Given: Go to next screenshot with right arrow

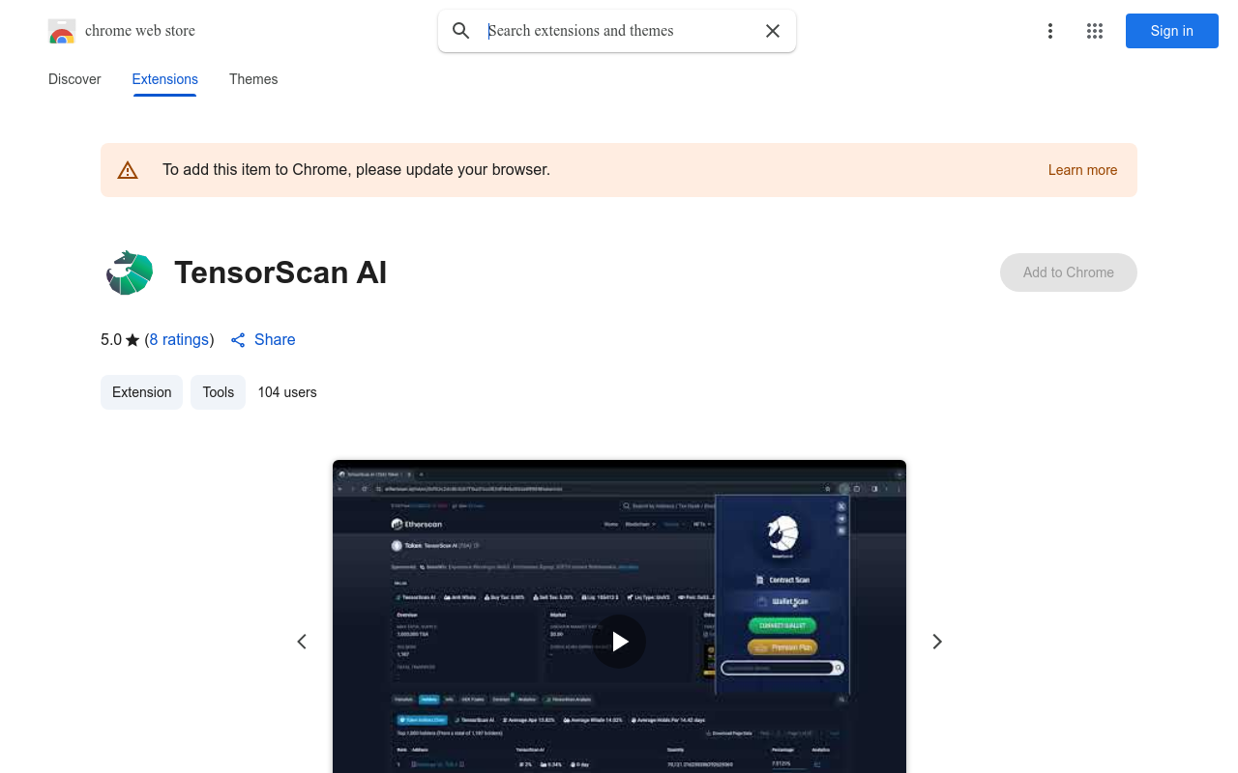Looking at the screenshot, I should (x=936, y=642).
